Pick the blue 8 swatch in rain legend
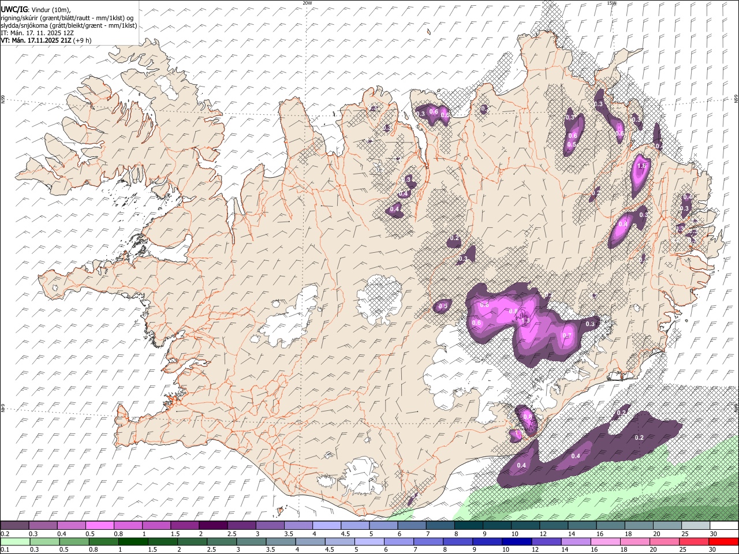This screenshot has height=554, width=739. tap(458, 541)
